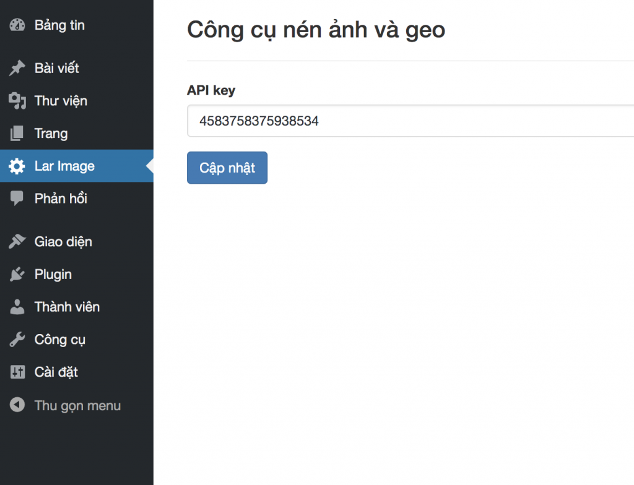Click the Bảng tin dashboard gauge icon

[x=17, y=25]
